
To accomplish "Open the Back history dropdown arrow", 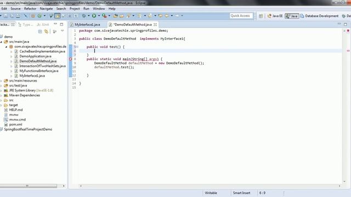I will pyautogui.click(x=172, y=16).
